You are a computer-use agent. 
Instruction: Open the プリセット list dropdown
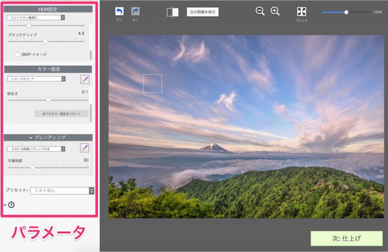62,191
